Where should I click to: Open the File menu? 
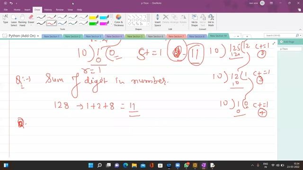6,9
